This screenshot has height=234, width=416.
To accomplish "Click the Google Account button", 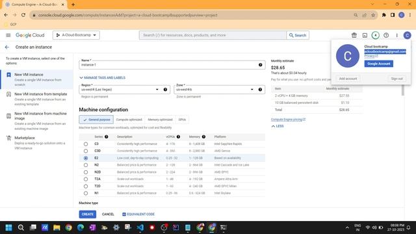I will (x=378, y=64).
